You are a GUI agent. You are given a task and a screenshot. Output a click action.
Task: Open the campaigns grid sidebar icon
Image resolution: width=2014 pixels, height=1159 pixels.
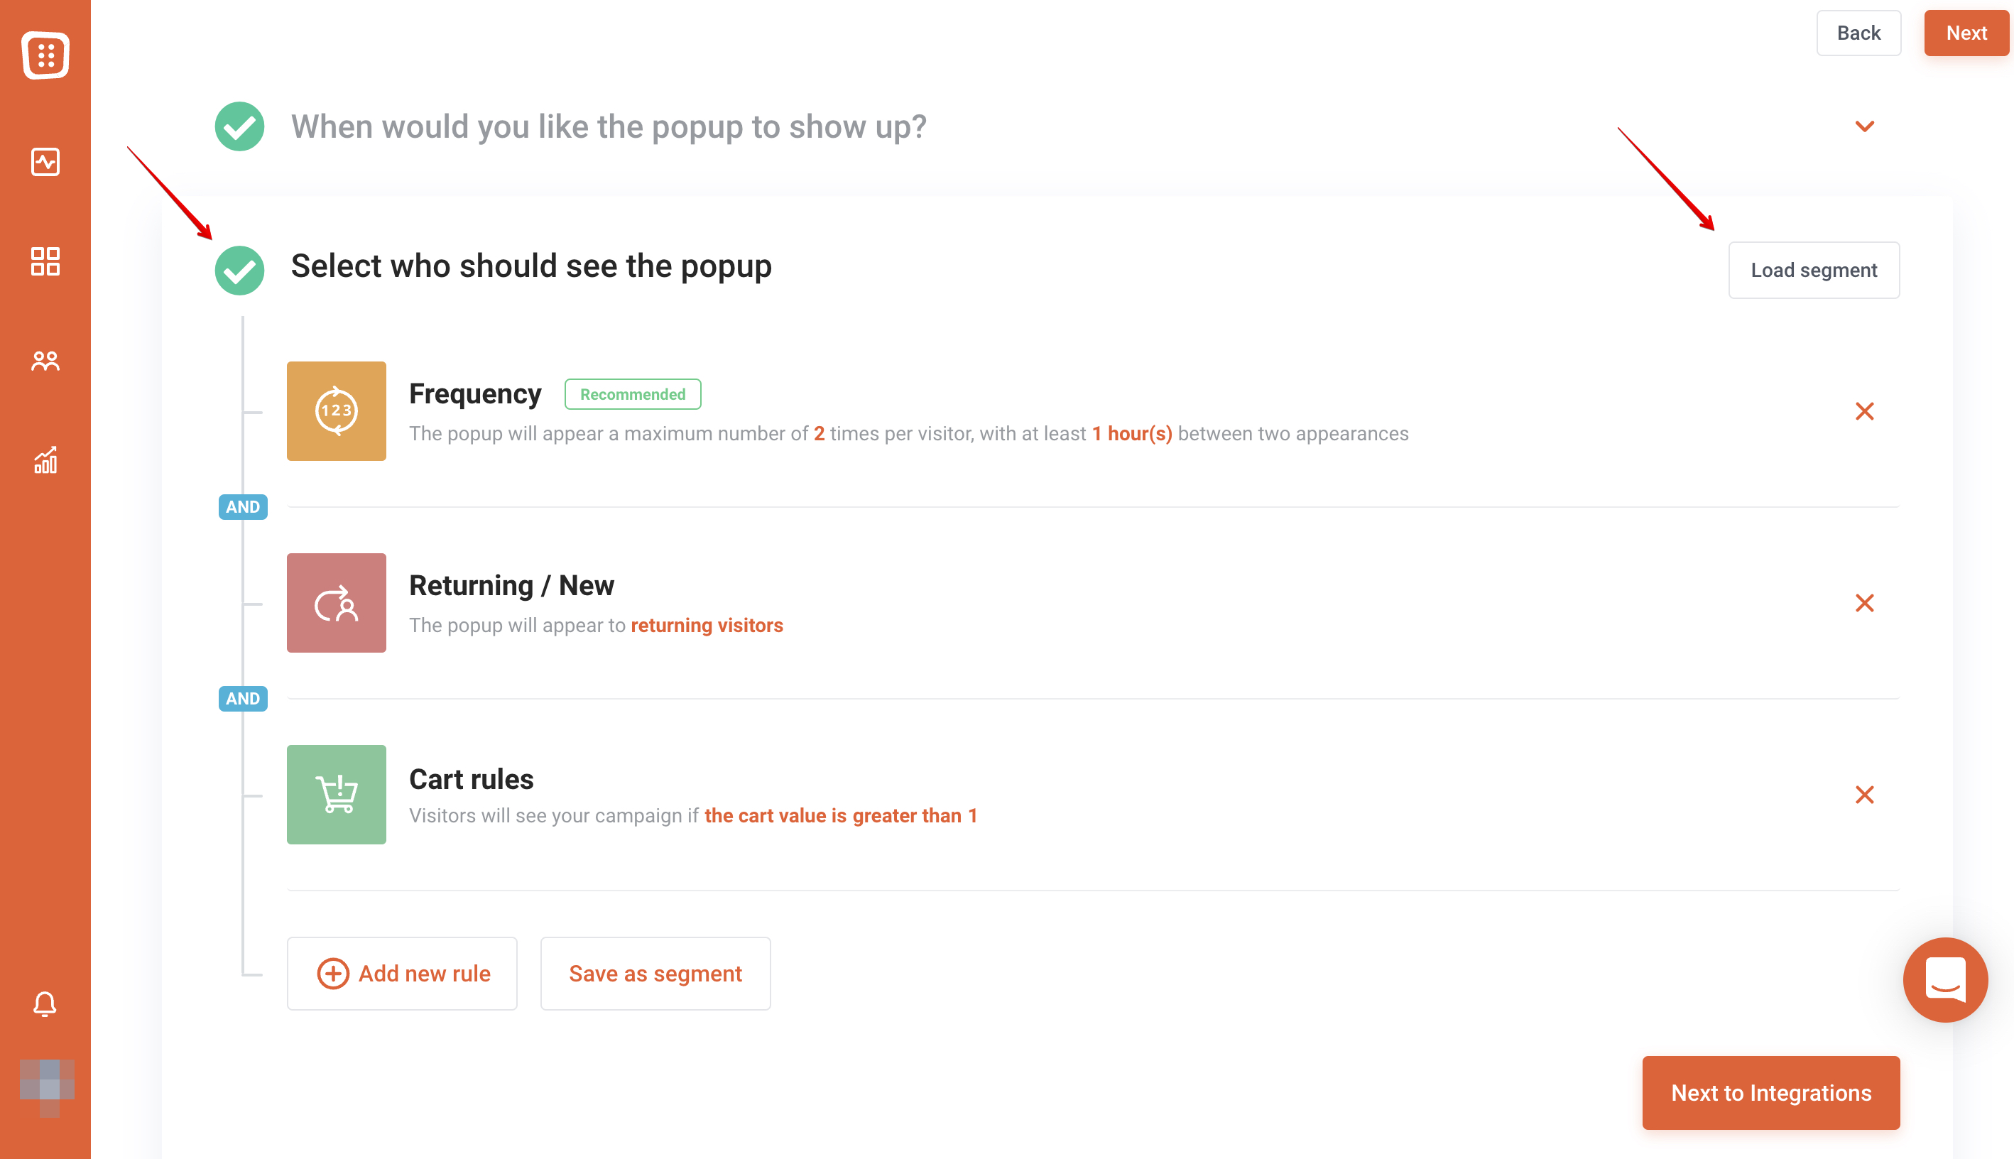click(x=45, y=261)
